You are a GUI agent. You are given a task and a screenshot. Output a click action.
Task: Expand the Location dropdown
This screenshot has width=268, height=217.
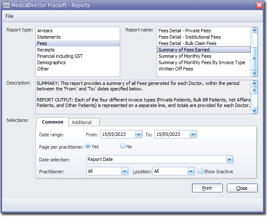[191, 172]
